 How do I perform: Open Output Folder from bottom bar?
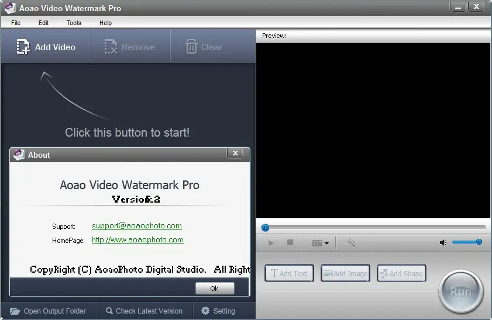coord(48,311)
